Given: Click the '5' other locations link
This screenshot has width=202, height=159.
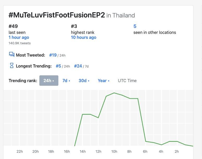Looking at the screenshot, I should coord(135,26).
